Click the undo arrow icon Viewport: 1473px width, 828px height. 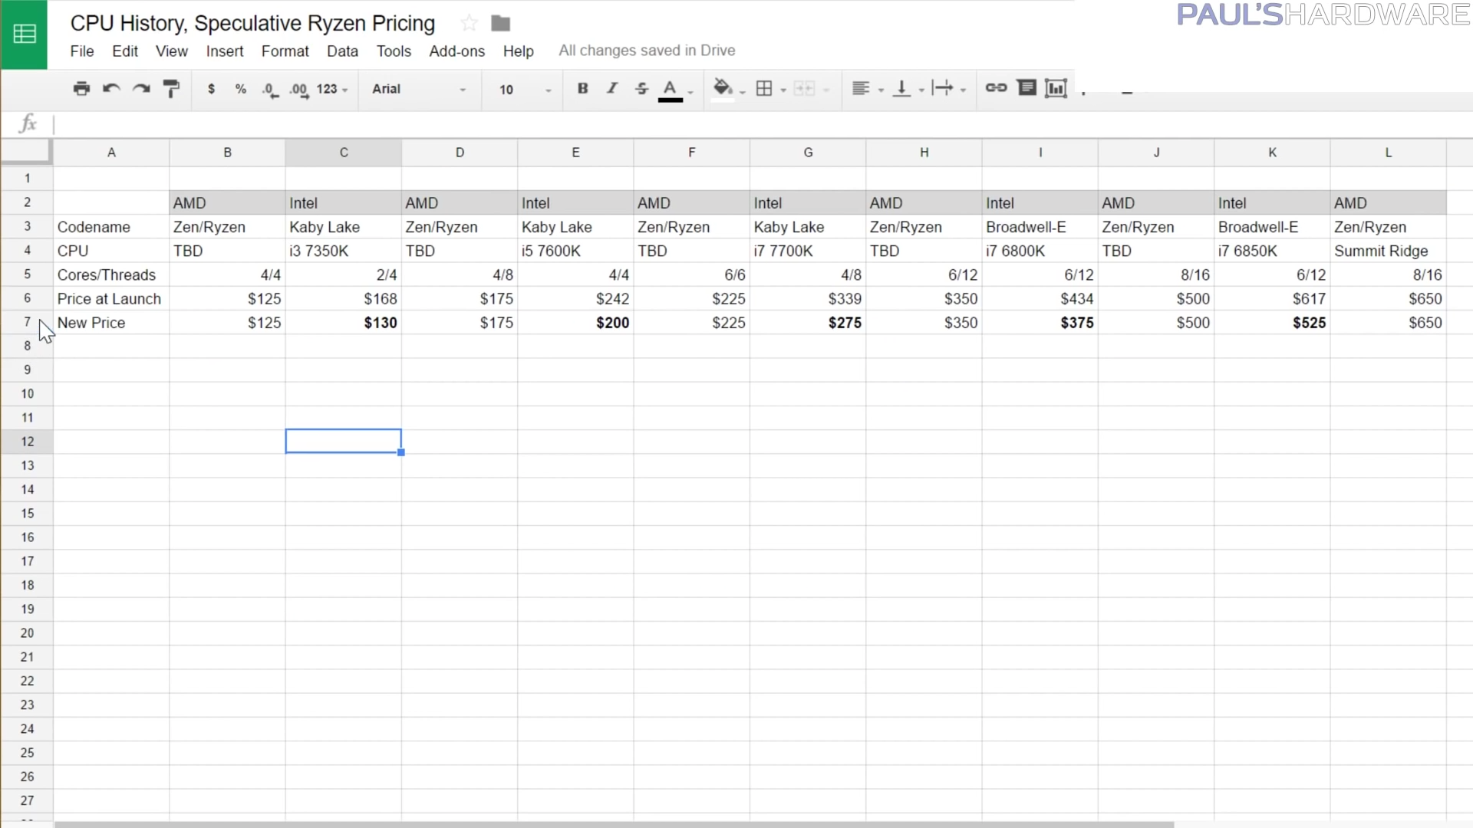pyautogui.click(x=111, y=89)
